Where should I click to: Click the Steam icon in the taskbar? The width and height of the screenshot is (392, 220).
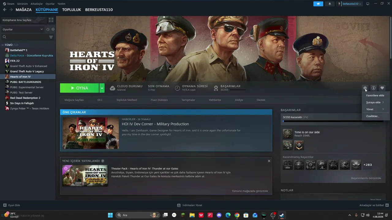pos(281,215)
